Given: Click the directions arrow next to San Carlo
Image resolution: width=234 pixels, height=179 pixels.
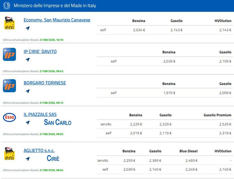Looking at the screenshot, I should coord(28,123).
